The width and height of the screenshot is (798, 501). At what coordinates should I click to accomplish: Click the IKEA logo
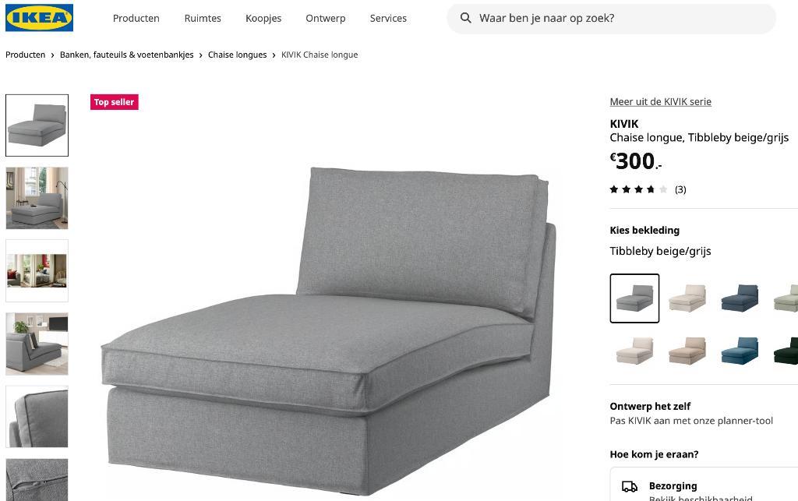(39, 18)
